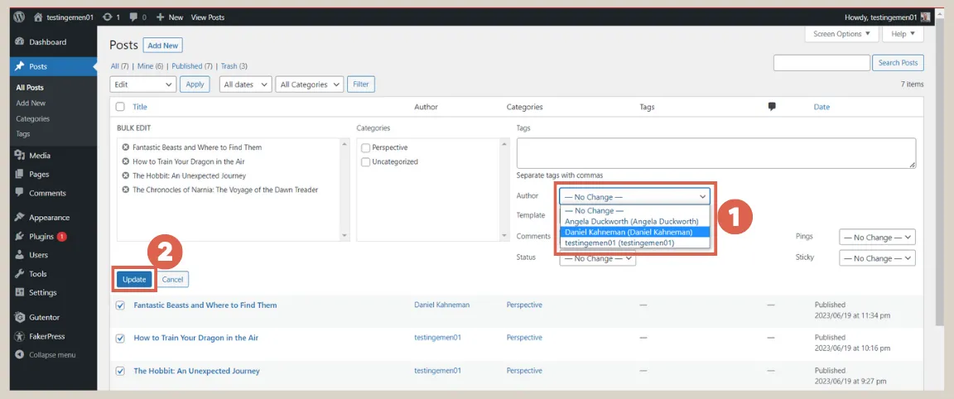954x399 pixels.
Task: Open the user avatar at top right
Action: (925, 17)
